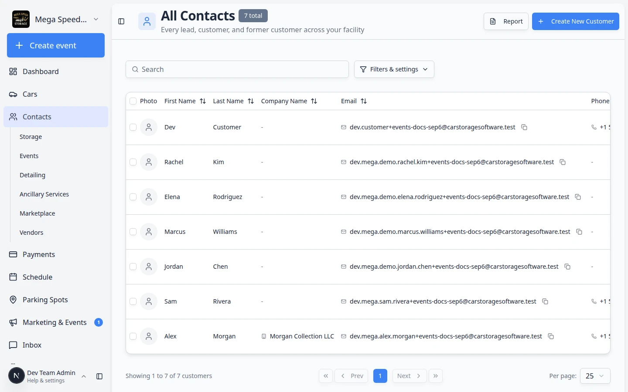Open Filters & settings dropdown
628x392 pixels.
(x=394, y=69)
